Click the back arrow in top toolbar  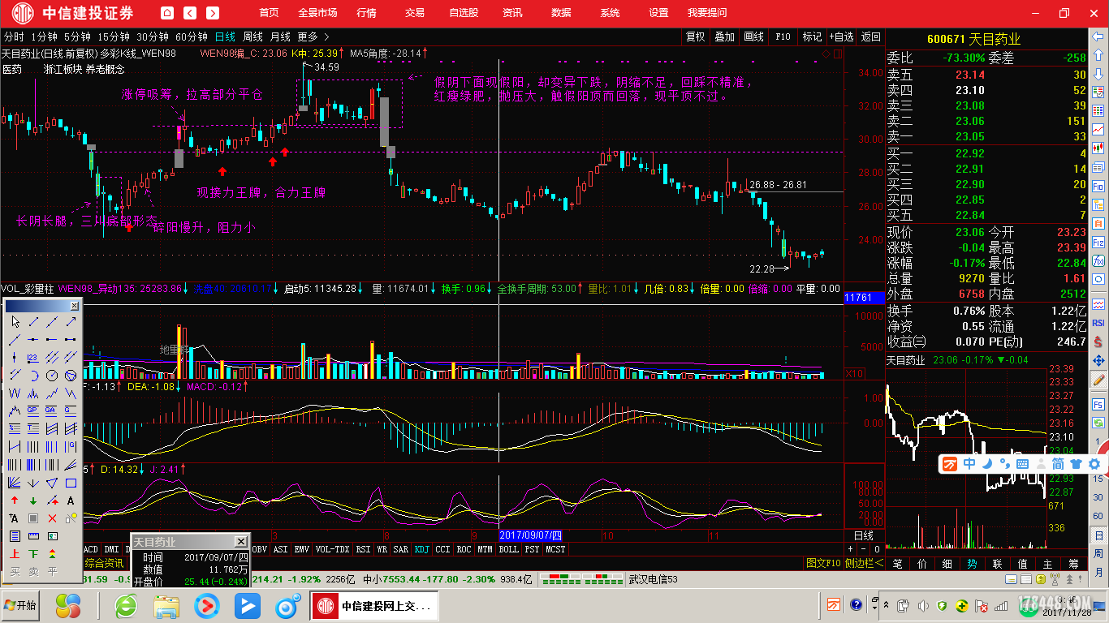[x=190, y=13]
